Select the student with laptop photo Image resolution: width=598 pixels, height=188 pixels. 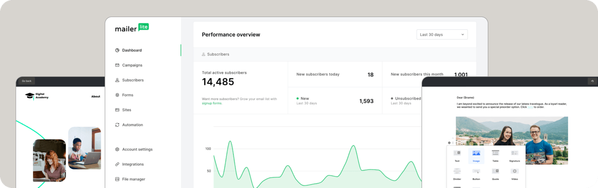[84, 148]
